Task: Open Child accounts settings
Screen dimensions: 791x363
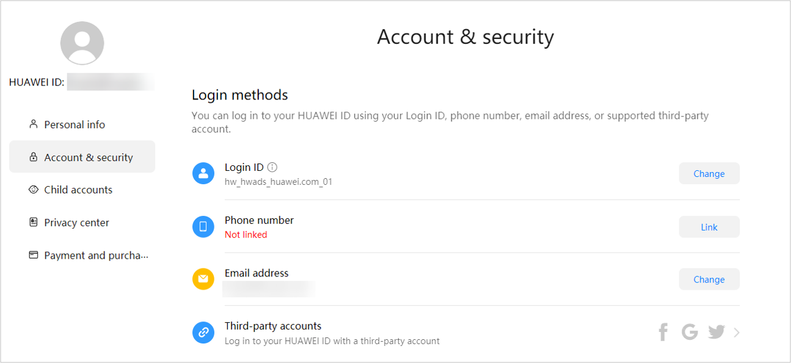Action: (78, 190)
